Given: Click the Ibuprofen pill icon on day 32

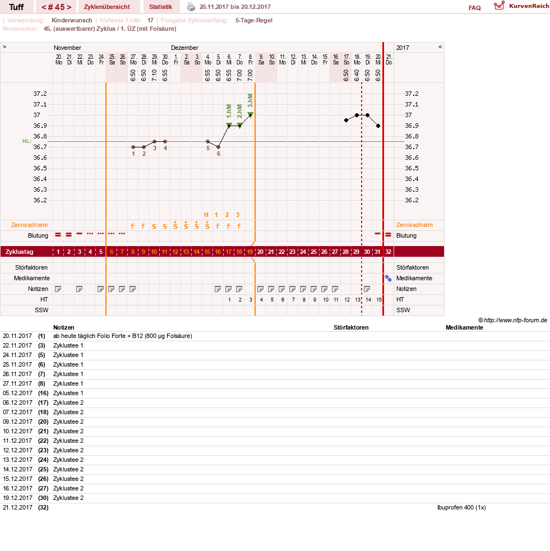Looking at the screenshot, I should pos(389,279).
